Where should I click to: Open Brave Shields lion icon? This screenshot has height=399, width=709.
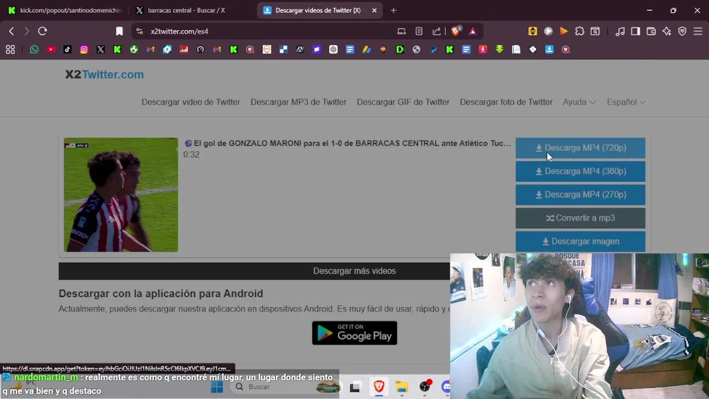pos(456,31)
